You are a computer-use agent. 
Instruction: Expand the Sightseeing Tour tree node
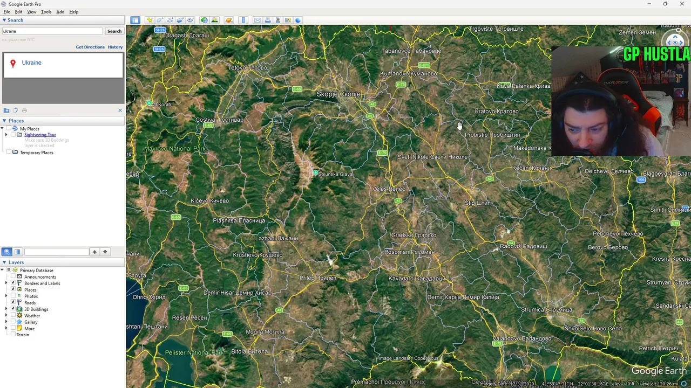click(x=6, y=135)
